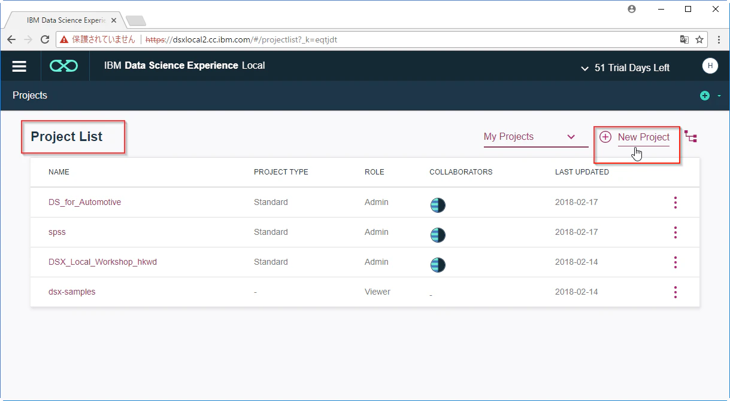This screenshot has height=401, width=730.
Task: Click the green plus icon in the Projects bar
Action: (x=704, y=96)
